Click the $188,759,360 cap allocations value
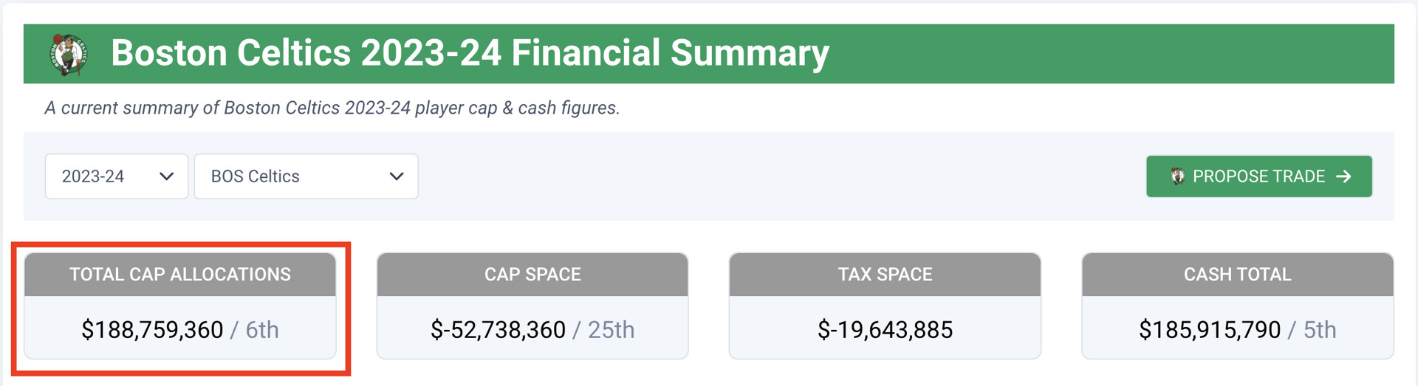Viewport: 1418px width, 386px height. (x=152, y=330)
